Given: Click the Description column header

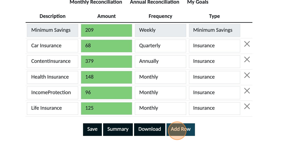Looking at the screenshot, I should click(x=52, y=16).
